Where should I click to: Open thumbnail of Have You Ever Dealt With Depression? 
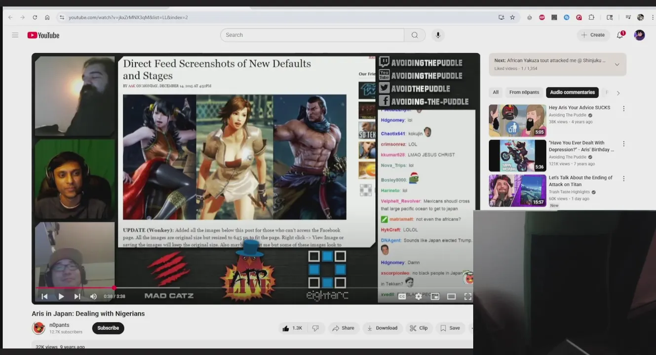click(517, 155)
